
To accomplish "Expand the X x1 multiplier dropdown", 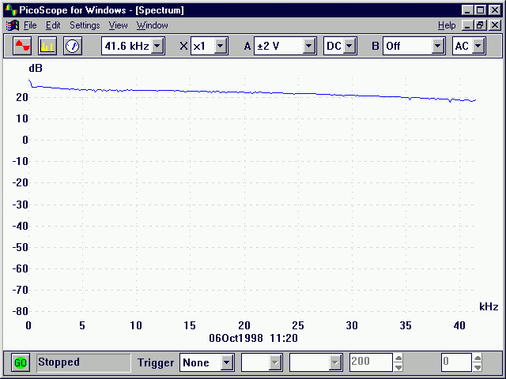I will point(221,46).
